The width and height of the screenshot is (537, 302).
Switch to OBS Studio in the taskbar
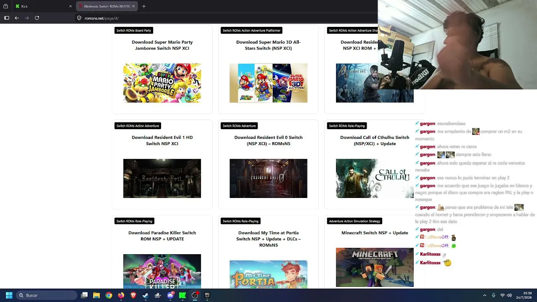(x=195, y=295)
